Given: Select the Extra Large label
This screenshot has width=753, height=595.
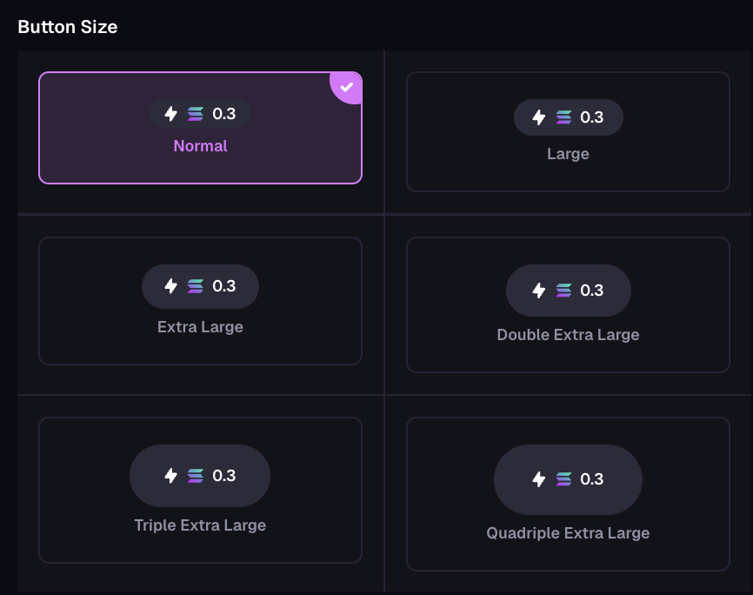Looking at the screenshot, I should (200, 327).
